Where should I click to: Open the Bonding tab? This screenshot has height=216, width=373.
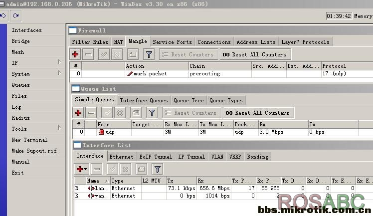(258, 157)
